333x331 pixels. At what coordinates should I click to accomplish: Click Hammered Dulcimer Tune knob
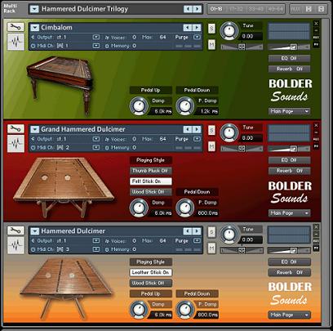point(229,235)
